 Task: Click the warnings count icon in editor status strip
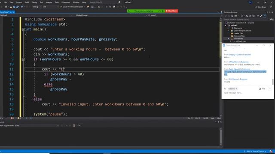point(19,118)
